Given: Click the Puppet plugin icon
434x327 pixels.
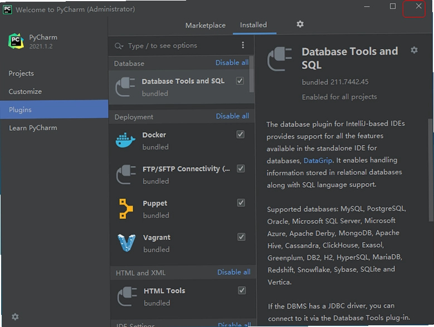Looking at the screenshot, I should tap(126, 209).
